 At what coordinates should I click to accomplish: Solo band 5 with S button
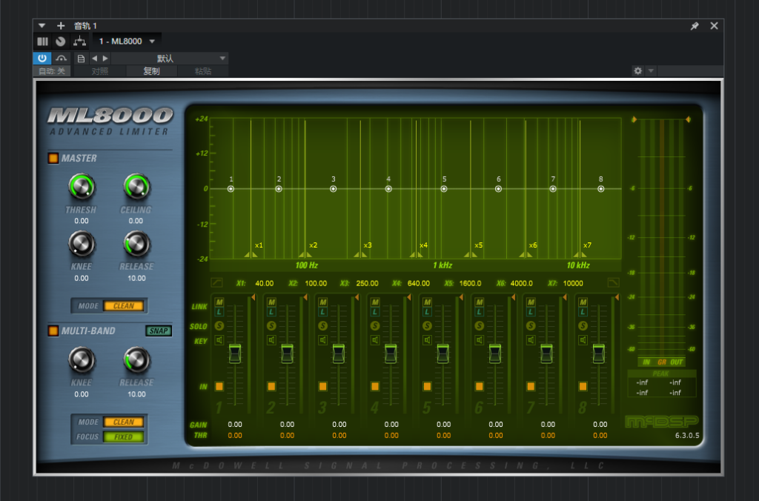pos(427,326)
